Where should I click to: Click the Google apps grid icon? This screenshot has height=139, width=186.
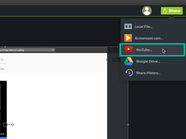[107, 60]
